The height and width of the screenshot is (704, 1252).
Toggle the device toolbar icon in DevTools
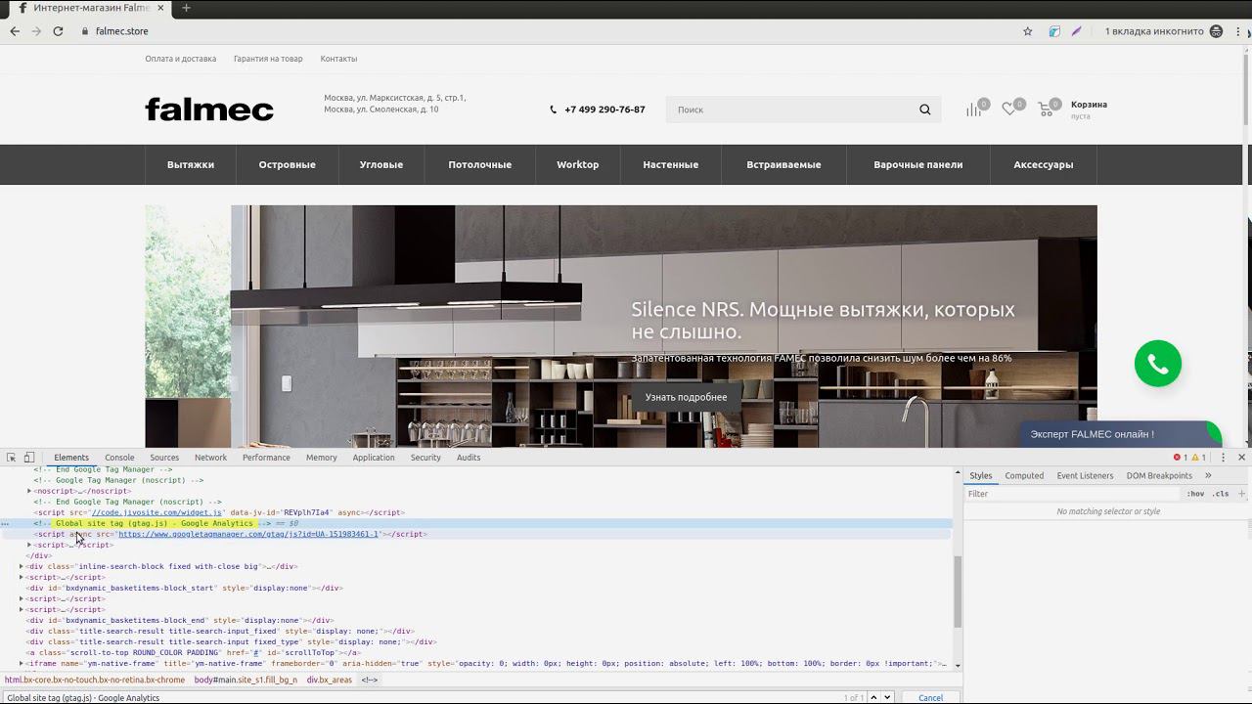click(29, 458)
